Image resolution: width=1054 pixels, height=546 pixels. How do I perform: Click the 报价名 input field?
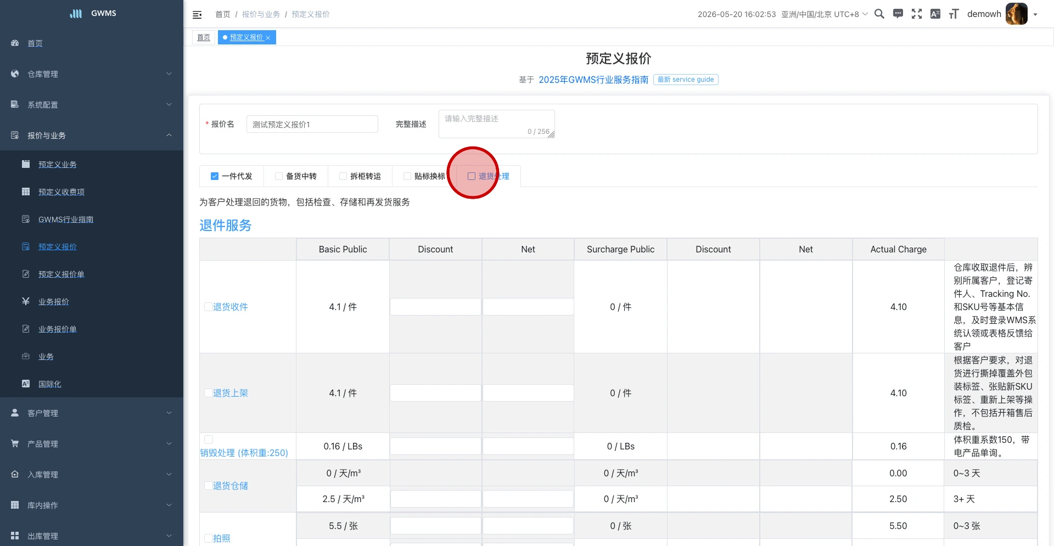(x=312, y=124)
